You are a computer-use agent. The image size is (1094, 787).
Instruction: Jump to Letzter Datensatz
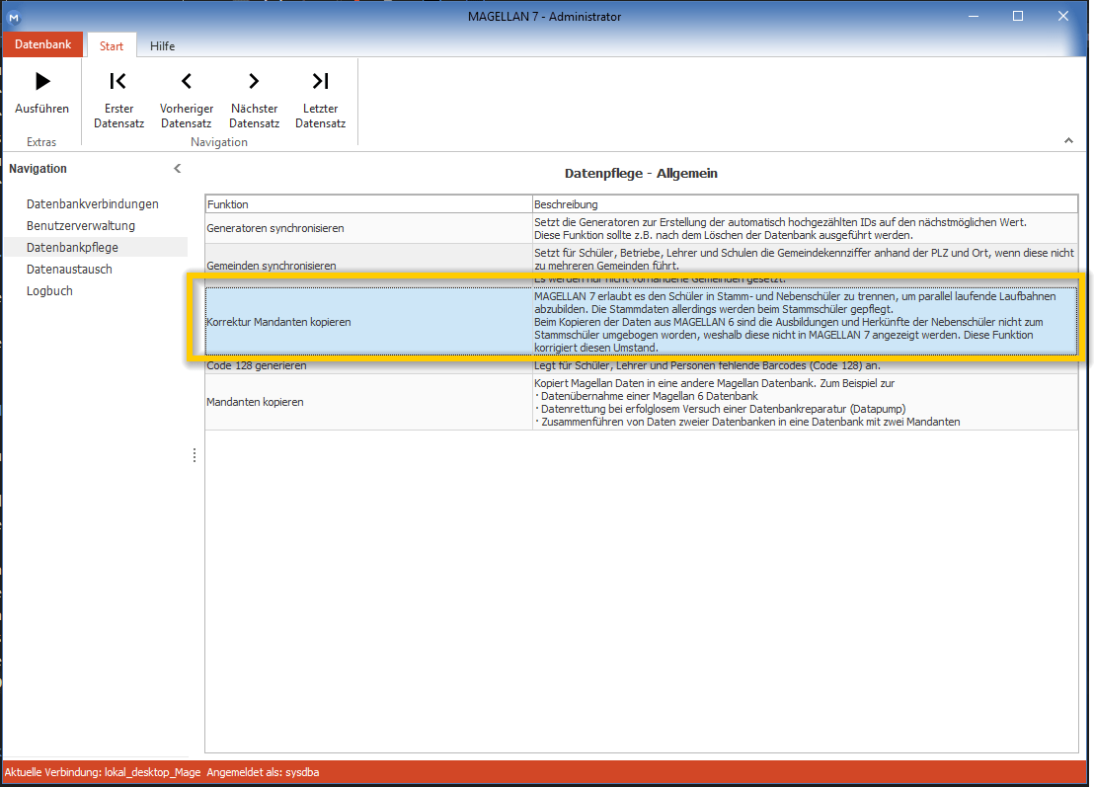(x=320, y=100)
